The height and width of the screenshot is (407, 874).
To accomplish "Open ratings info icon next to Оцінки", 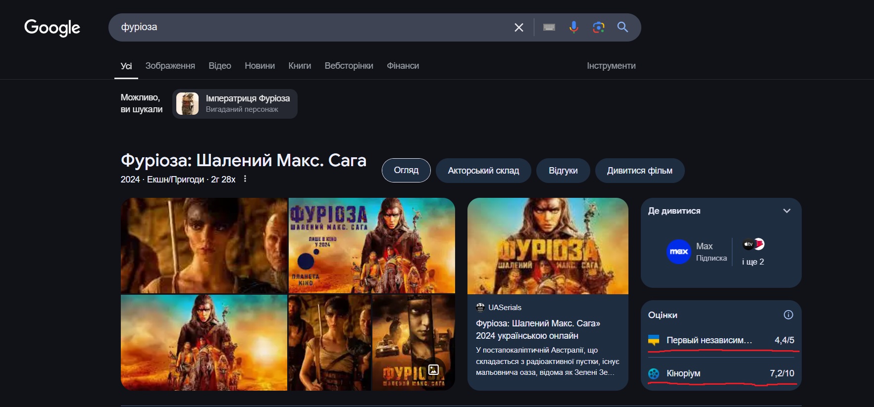I will (788, 315).
